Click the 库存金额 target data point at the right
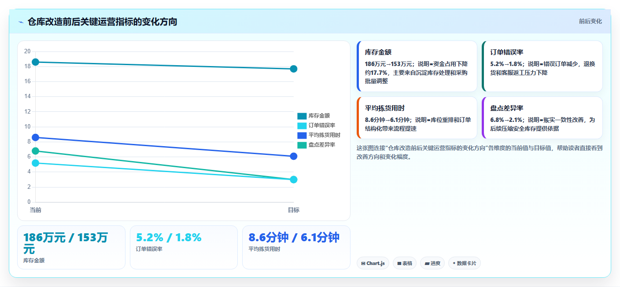The height and width of the screenshot is (287, 620). click(x=294, y=69)
